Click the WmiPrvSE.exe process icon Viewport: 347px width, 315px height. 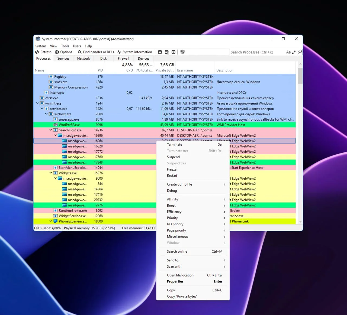coord(56,125)
